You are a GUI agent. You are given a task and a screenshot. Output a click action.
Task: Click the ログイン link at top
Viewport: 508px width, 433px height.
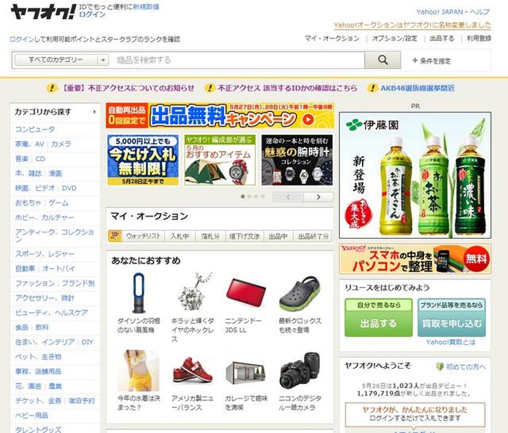(92, 15)
